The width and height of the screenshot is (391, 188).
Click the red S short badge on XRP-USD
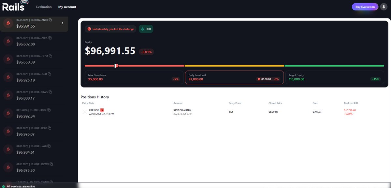(x=102, y=110)
